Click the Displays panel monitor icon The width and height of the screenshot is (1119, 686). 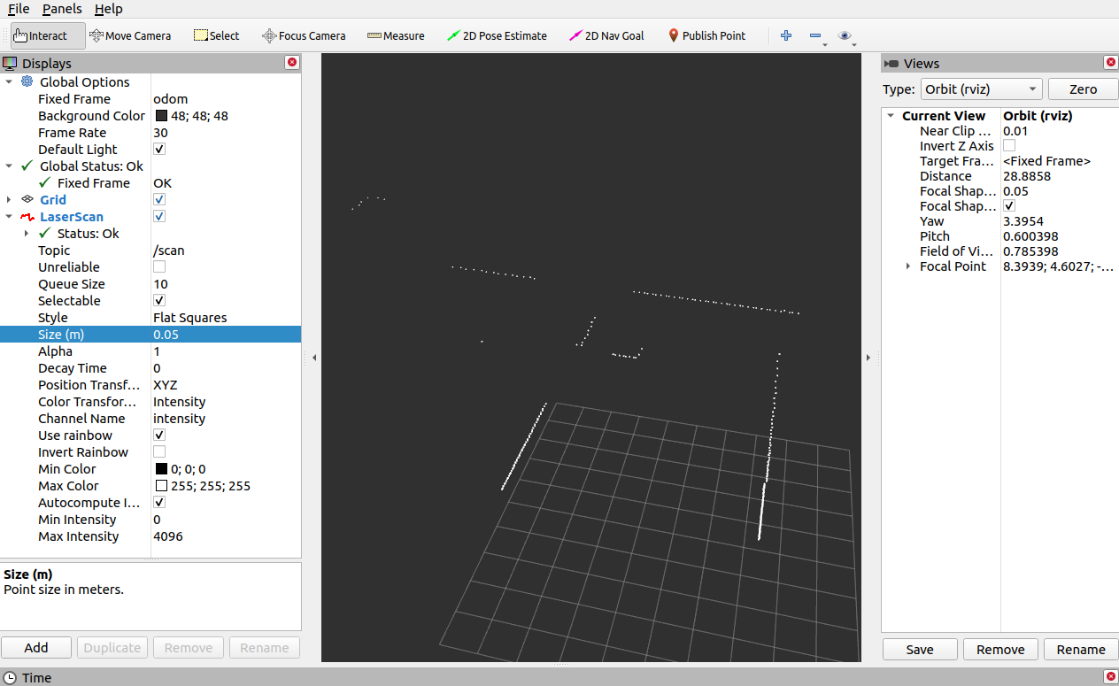(10, 64)
